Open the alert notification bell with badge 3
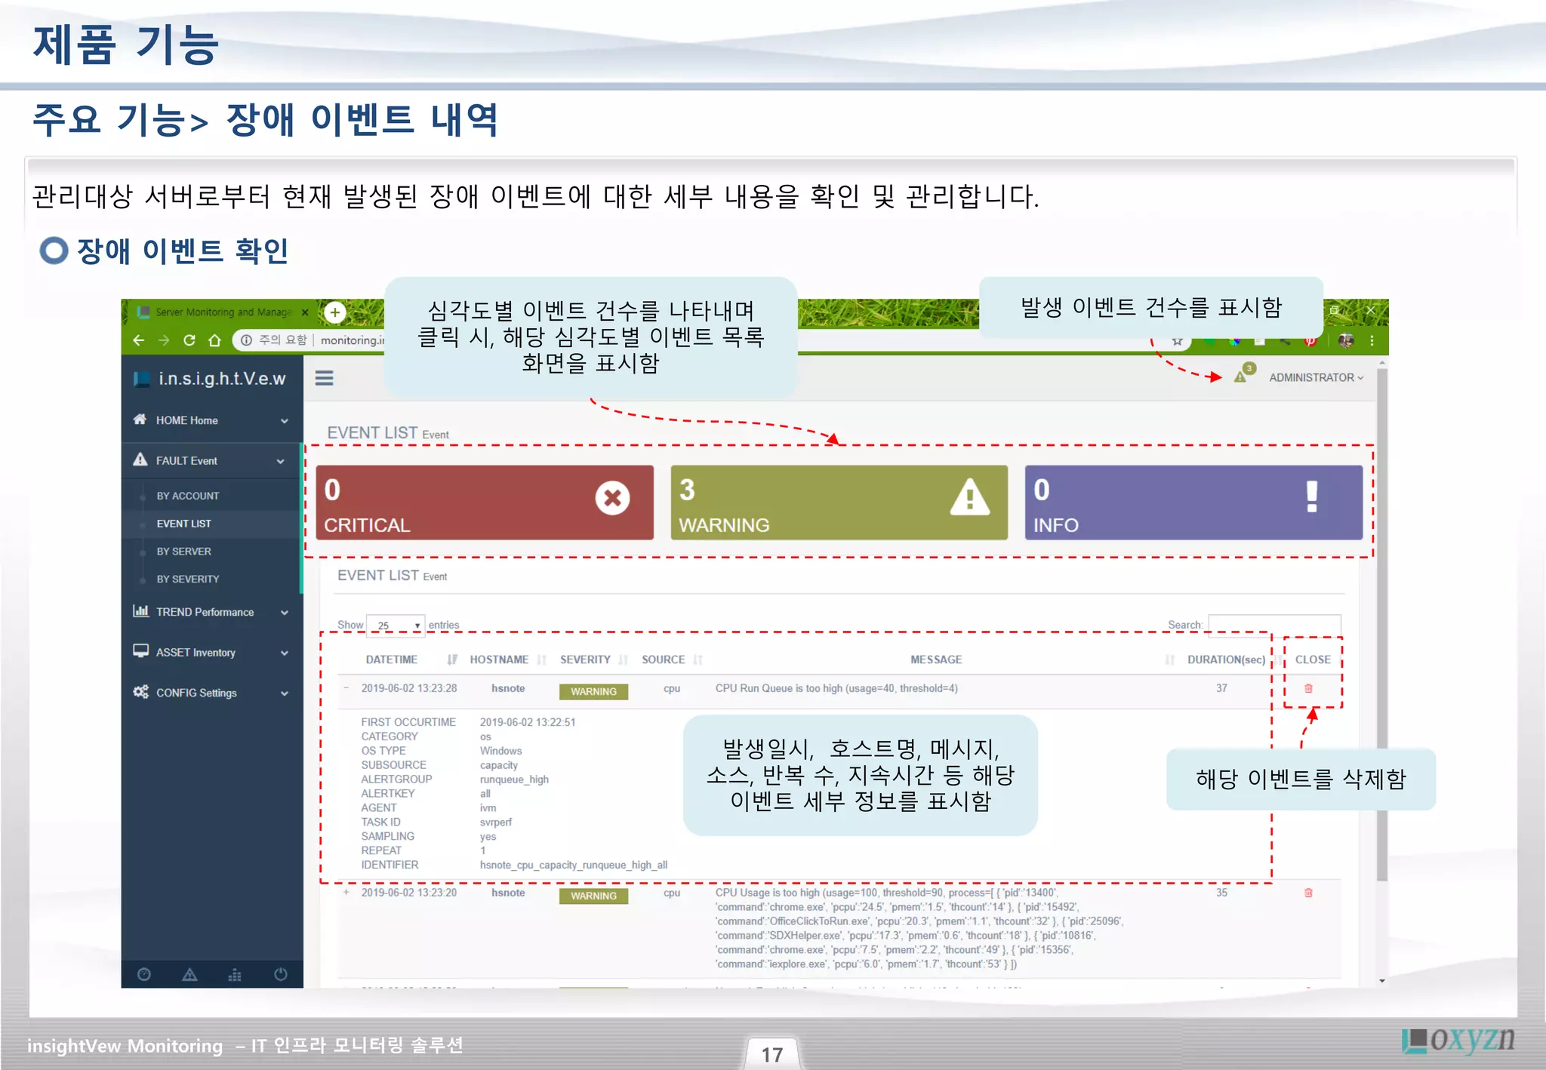 coord(1244,374)
